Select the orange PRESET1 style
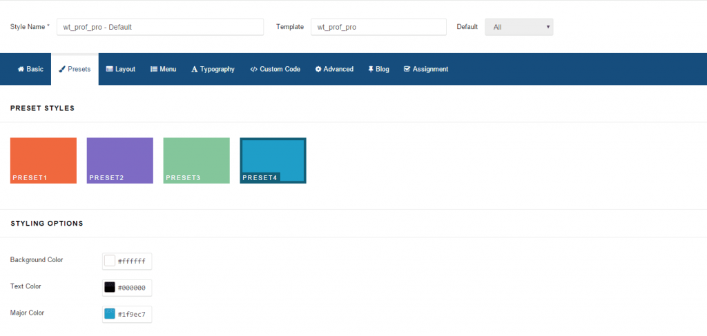 click(43, 160)
